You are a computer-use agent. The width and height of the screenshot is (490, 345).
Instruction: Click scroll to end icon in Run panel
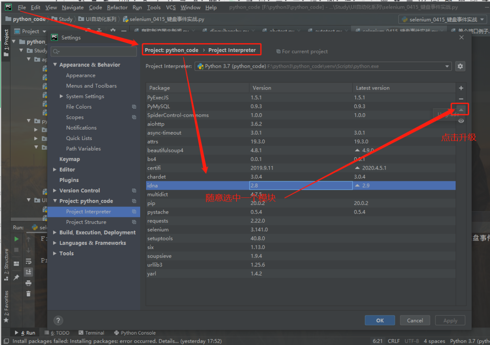coord(29,272)
